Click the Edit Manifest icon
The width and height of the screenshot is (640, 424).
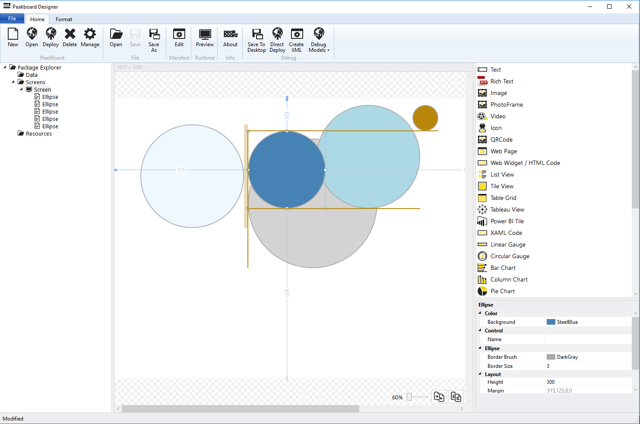(x=179, y=38)
